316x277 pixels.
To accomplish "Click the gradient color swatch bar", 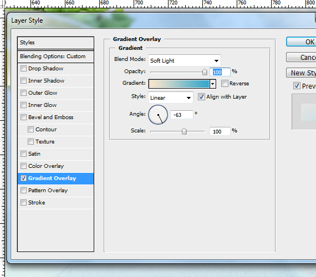I will (179, 84).
